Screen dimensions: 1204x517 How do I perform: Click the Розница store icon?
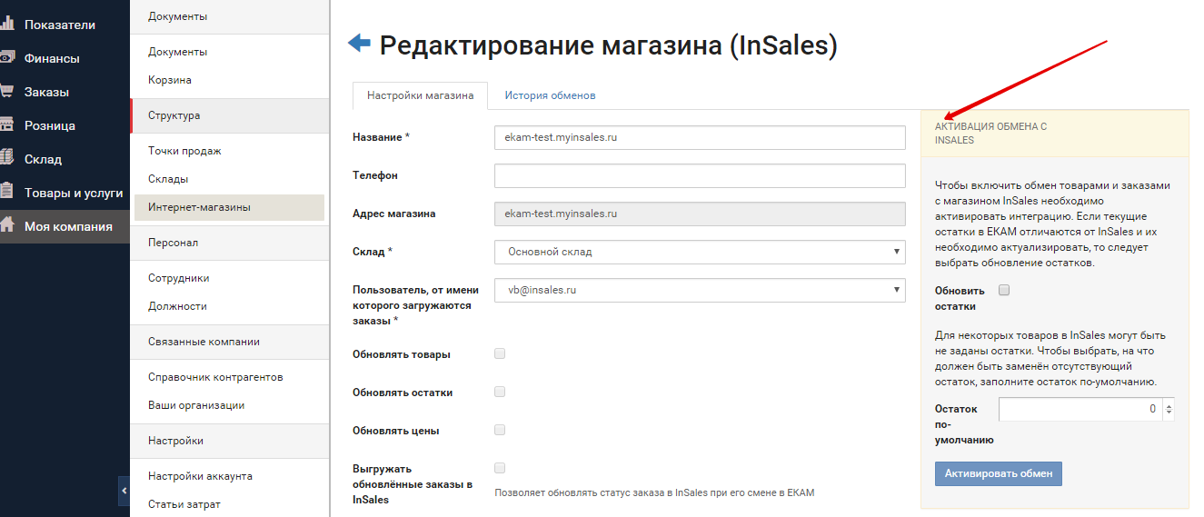pos(6,124)
